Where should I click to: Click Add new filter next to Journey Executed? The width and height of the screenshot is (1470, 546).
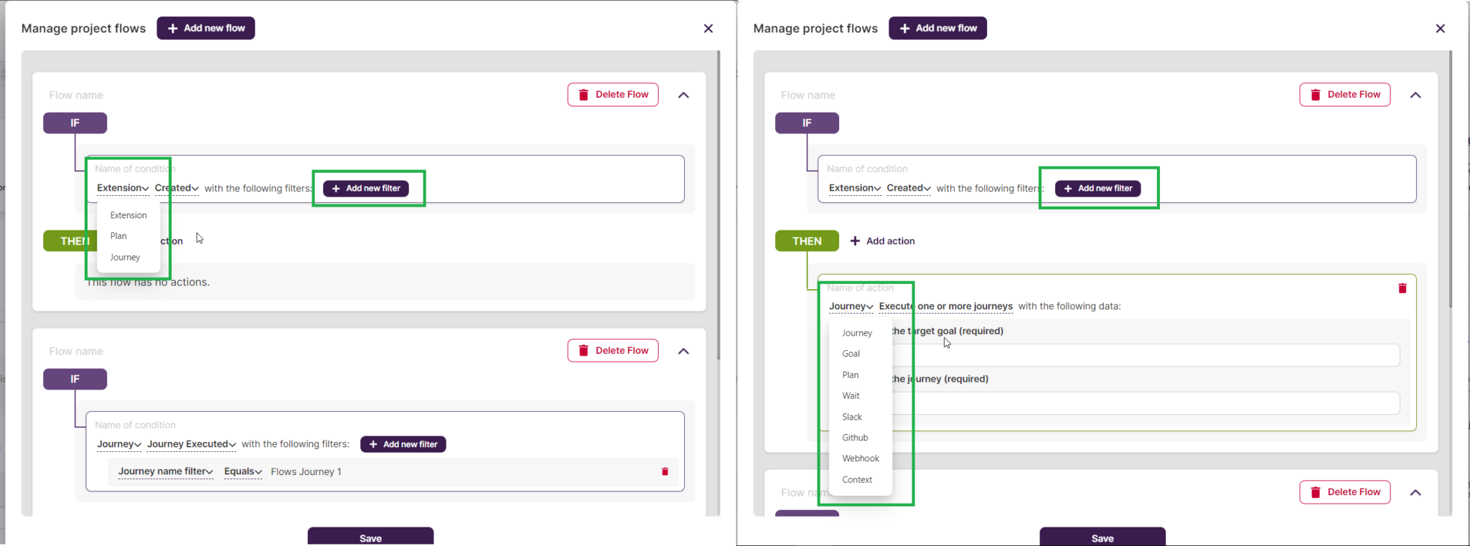pos(403,444)
